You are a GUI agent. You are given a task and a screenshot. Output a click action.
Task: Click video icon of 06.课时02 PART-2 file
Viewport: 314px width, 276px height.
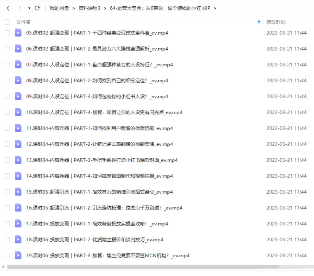(18, 49)
